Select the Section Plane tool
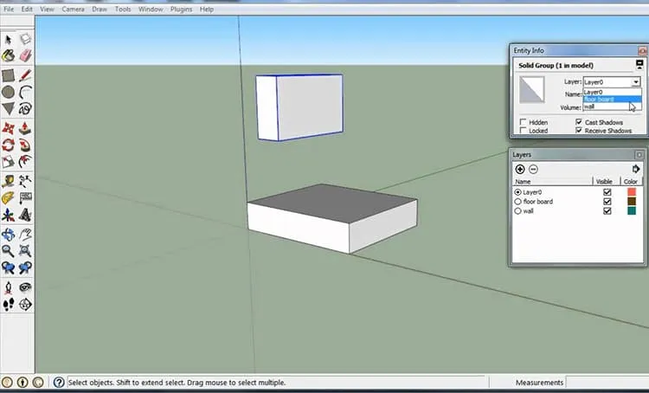The height and width of the screenshot is (393, 649). click(x=25, y=305)
